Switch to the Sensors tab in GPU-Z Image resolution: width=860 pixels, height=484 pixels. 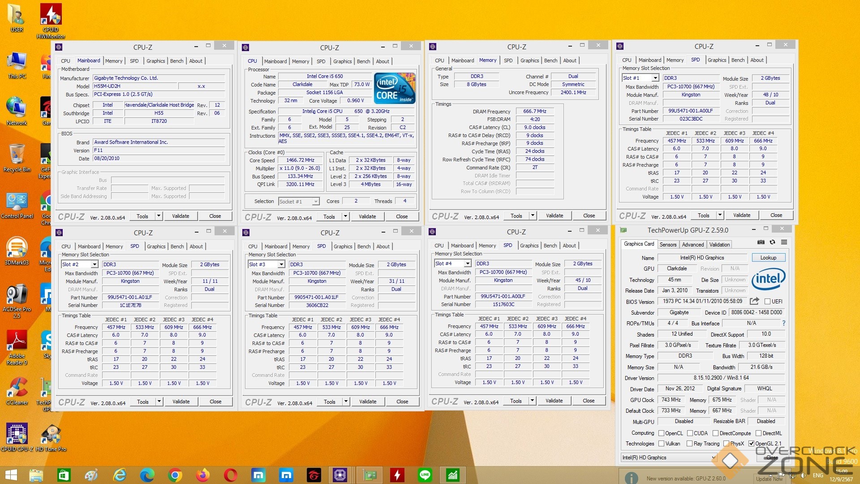(x=668, y=245)
